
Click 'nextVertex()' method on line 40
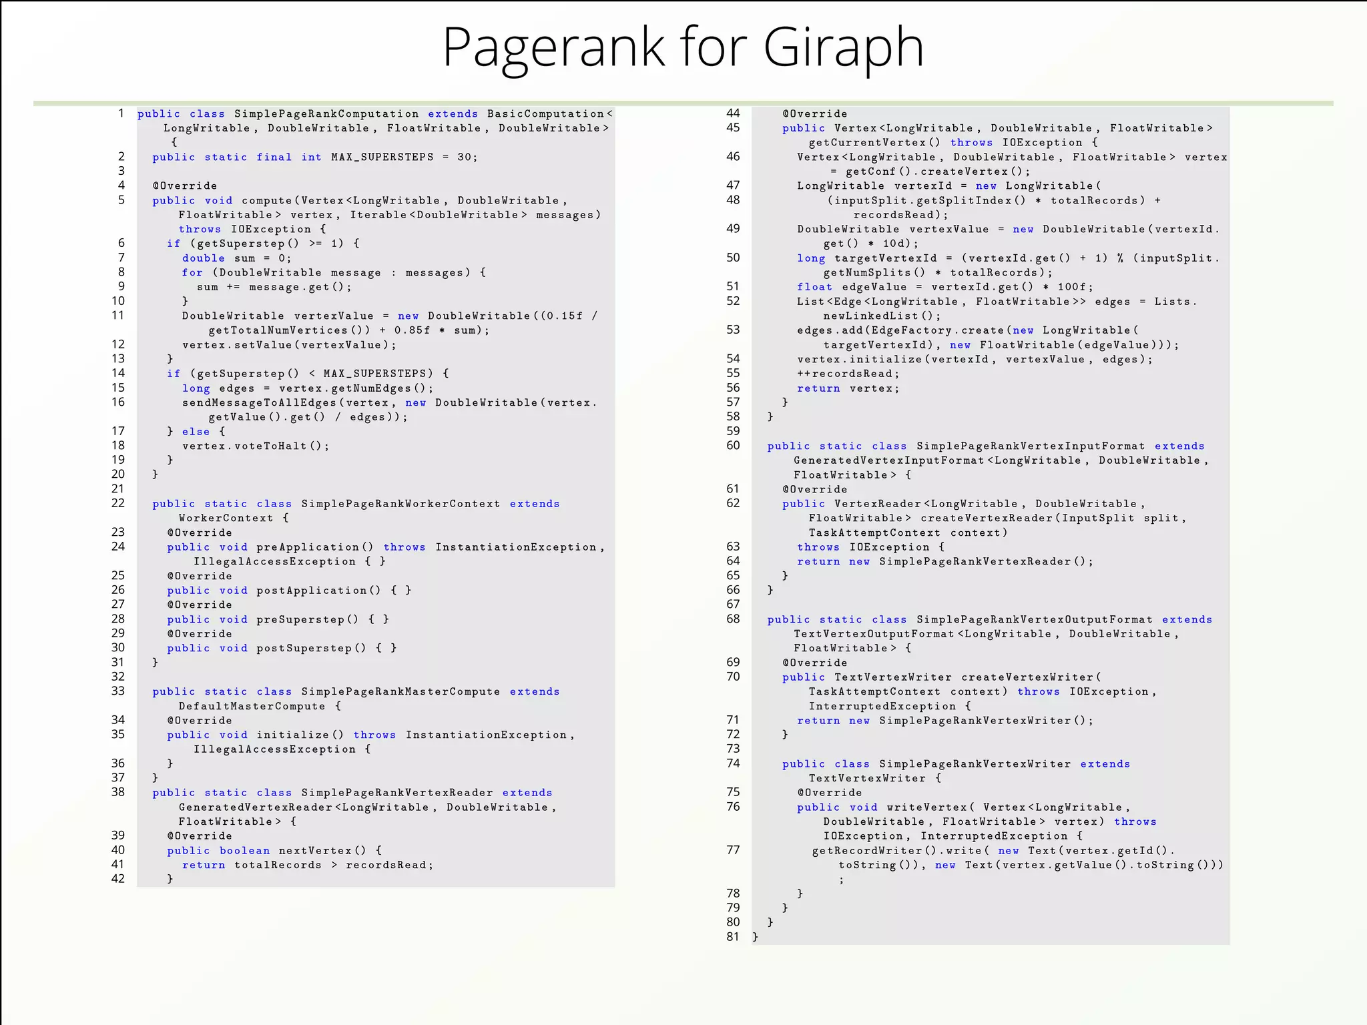coord(322,851)
